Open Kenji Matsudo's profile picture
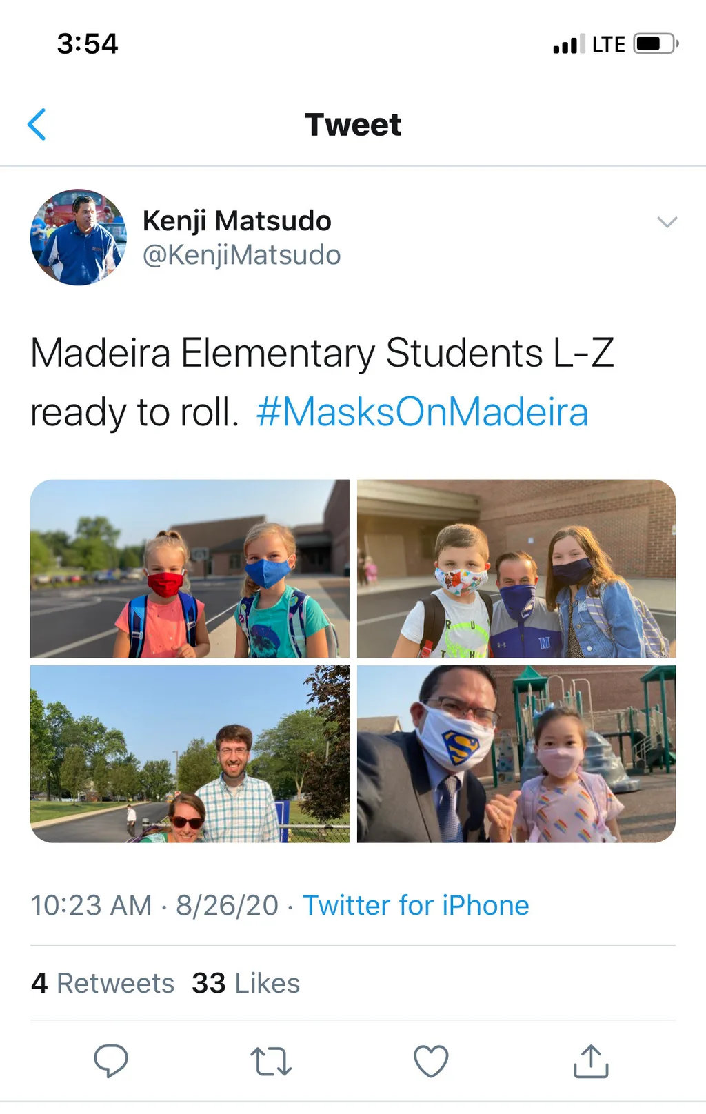The height and width of the screenshot is (1114, 706). click(x=79, y=237)
